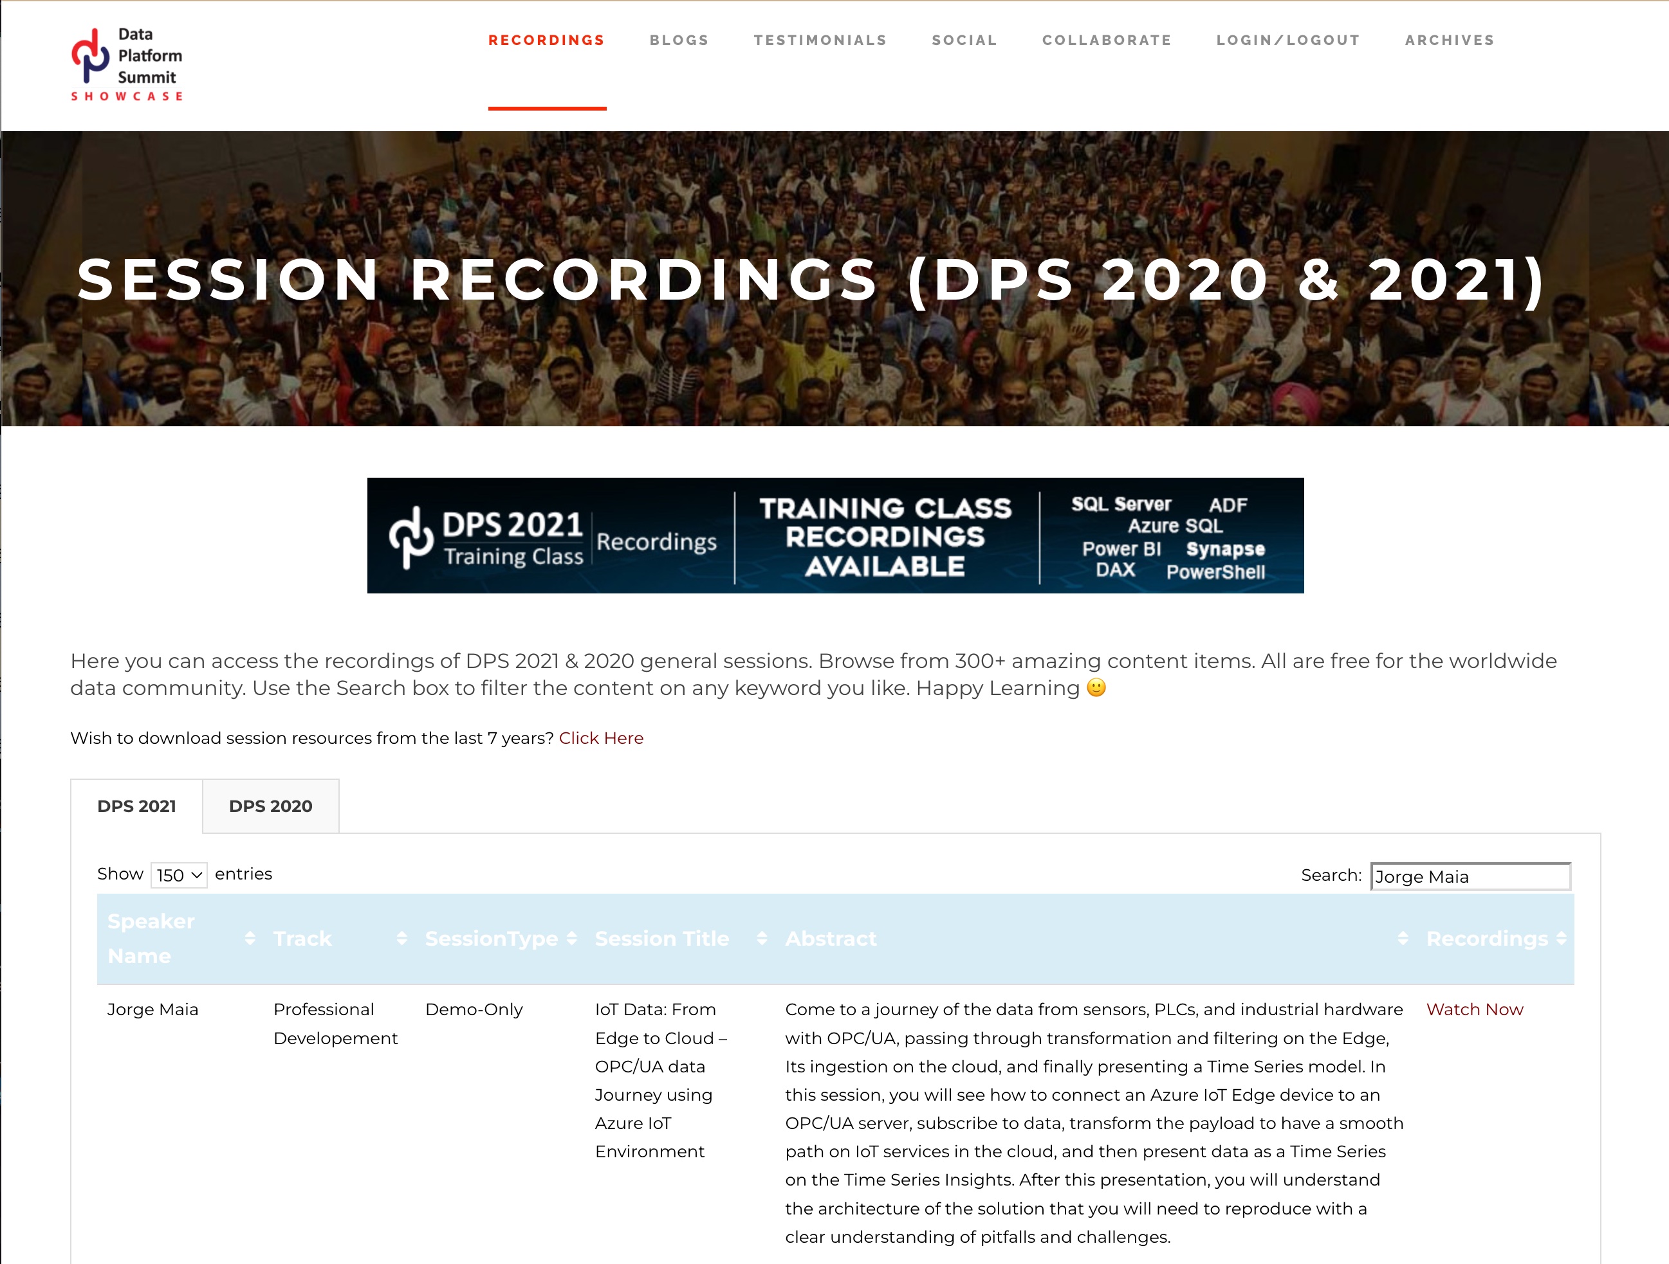
Task: Sort by the Session Title column
Action: click(680, 939)
